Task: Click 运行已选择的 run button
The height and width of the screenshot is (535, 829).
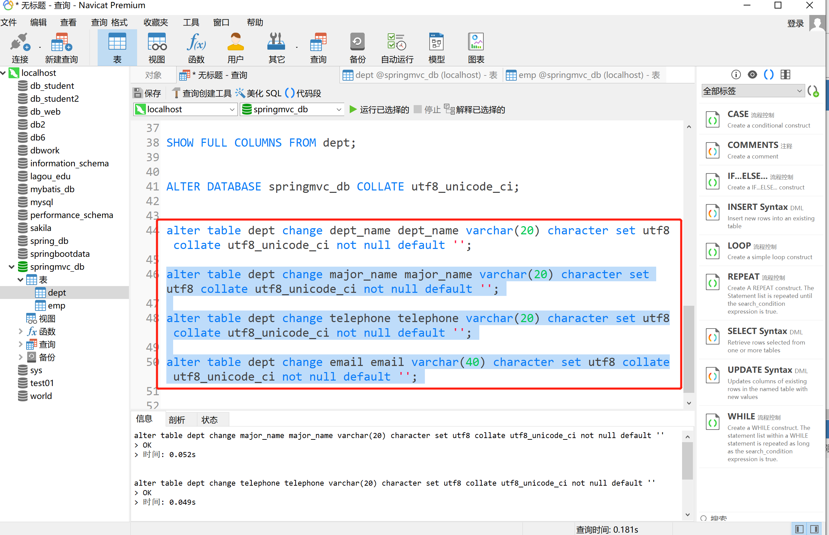Action: pyautogui.click(x=379, y=110)
